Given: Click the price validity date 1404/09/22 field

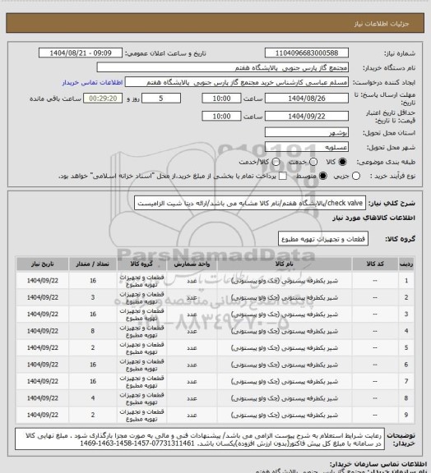Looking at the screenshot, I should pos(307,116).
